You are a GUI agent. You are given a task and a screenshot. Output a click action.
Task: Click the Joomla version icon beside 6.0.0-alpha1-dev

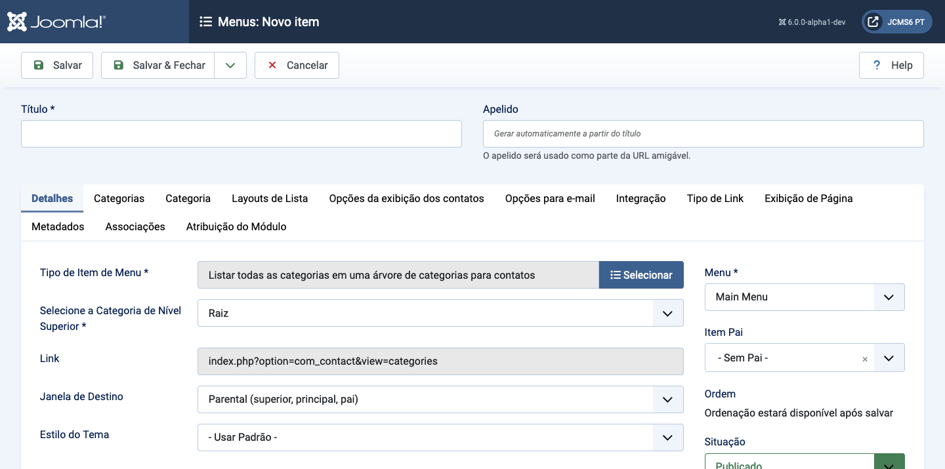782,22
